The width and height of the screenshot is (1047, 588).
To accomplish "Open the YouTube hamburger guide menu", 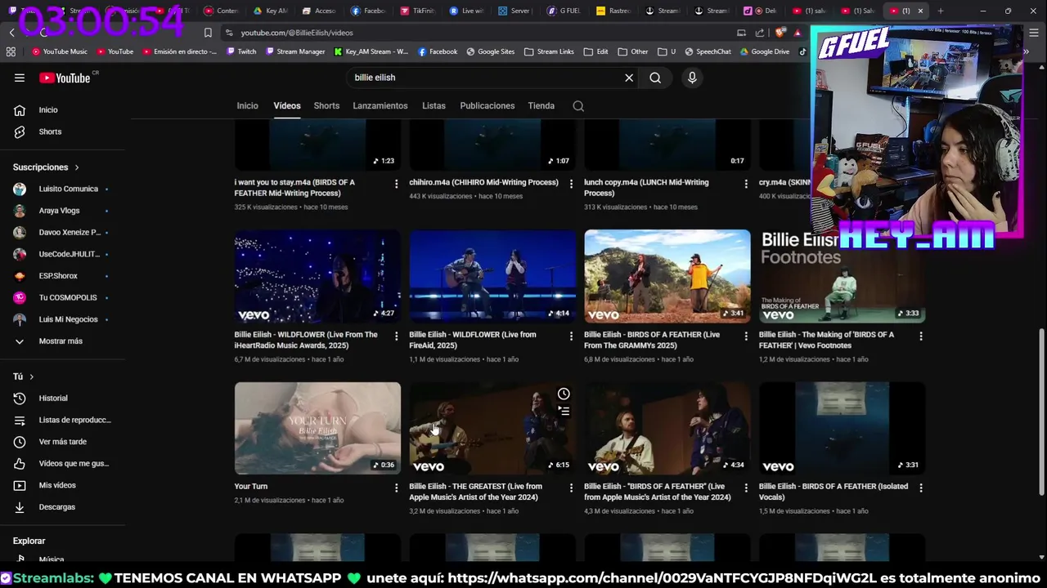I will click(20, 78).
